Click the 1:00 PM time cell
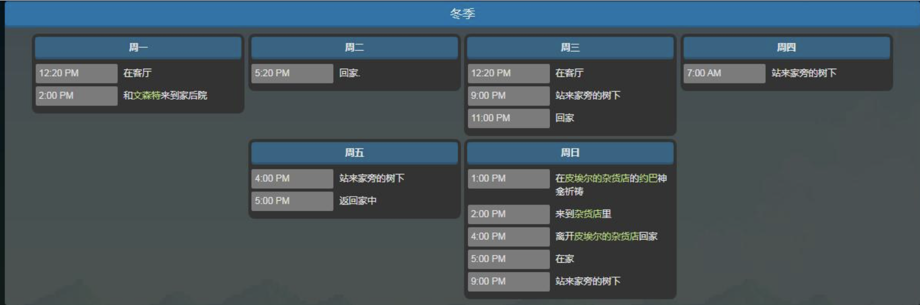920x305 pixels. tap(508, 178)
